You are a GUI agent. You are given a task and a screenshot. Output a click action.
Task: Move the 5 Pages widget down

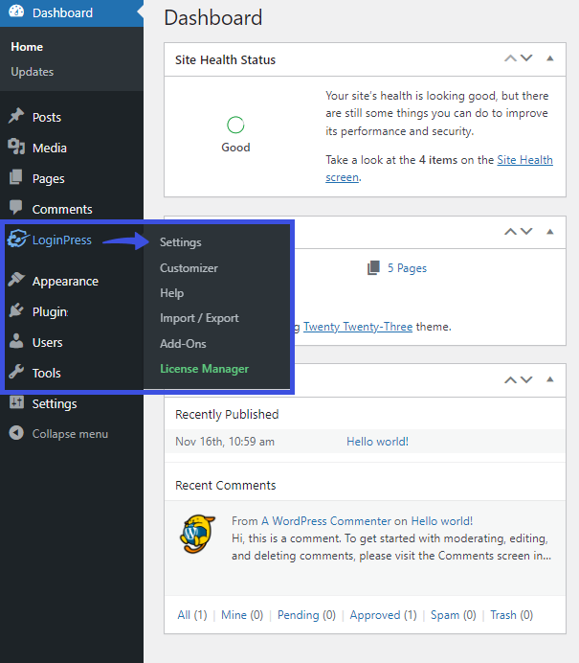[526, 232]
